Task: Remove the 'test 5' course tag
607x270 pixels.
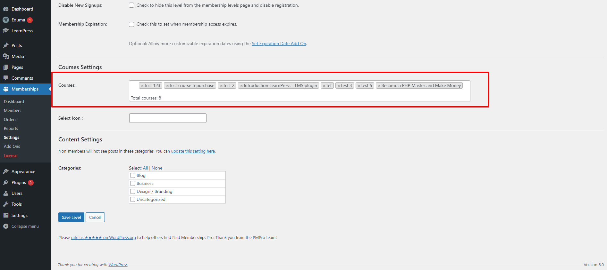Action: [x=359, y=86]
